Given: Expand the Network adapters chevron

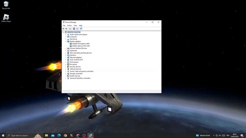Looking at the screenshot, I should [x=66, y=58].
